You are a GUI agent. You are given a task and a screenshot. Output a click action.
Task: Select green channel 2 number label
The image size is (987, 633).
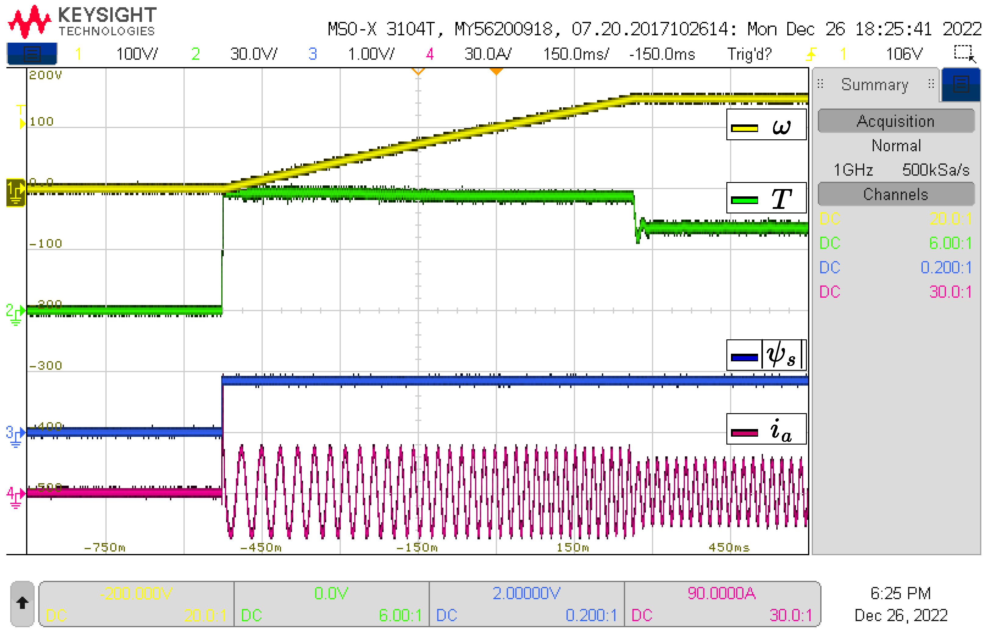(x=196, y=54)
